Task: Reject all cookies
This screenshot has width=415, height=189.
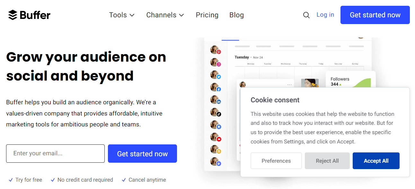Action: click(327, 161)
